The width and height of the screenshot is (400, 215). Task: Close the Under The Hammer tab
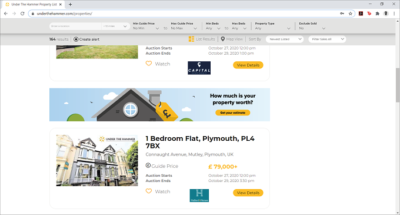(x=61, y=4)
